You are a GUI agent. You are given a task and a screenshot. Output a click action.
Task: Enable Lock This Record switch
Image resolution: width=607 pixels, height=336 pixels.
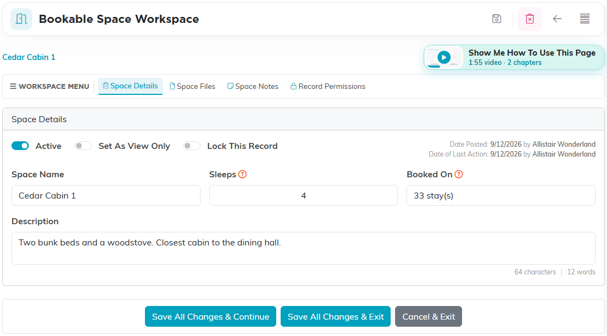point(192,146)
